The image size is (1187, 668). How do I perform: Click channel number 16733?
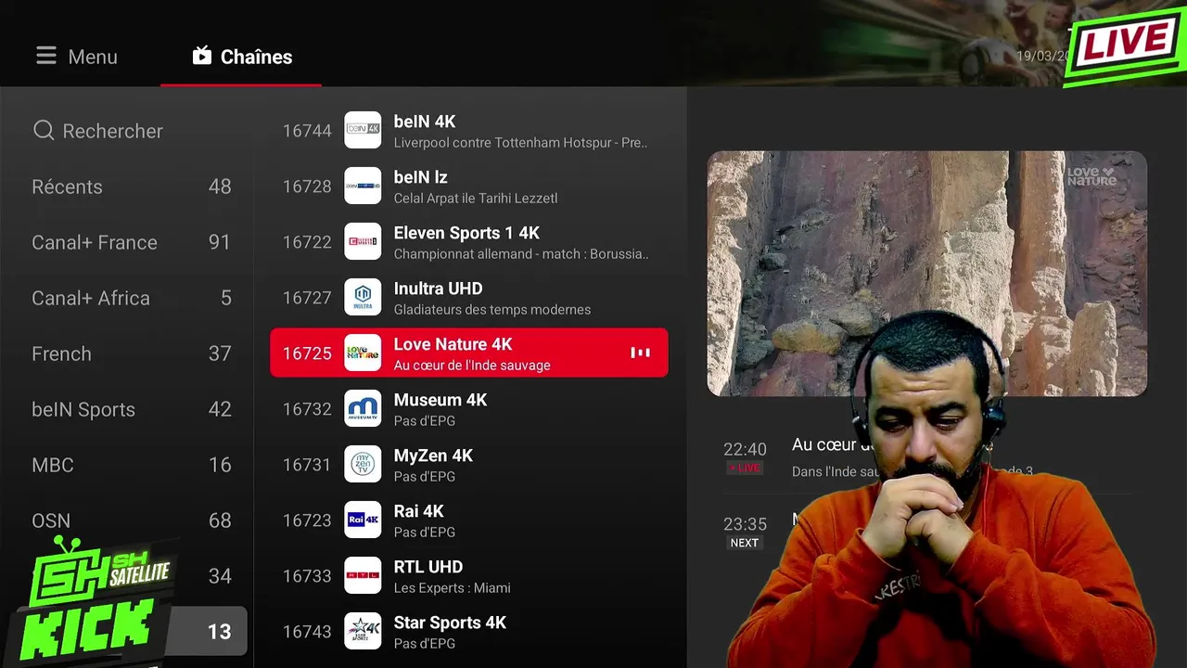tap(307, 576)
